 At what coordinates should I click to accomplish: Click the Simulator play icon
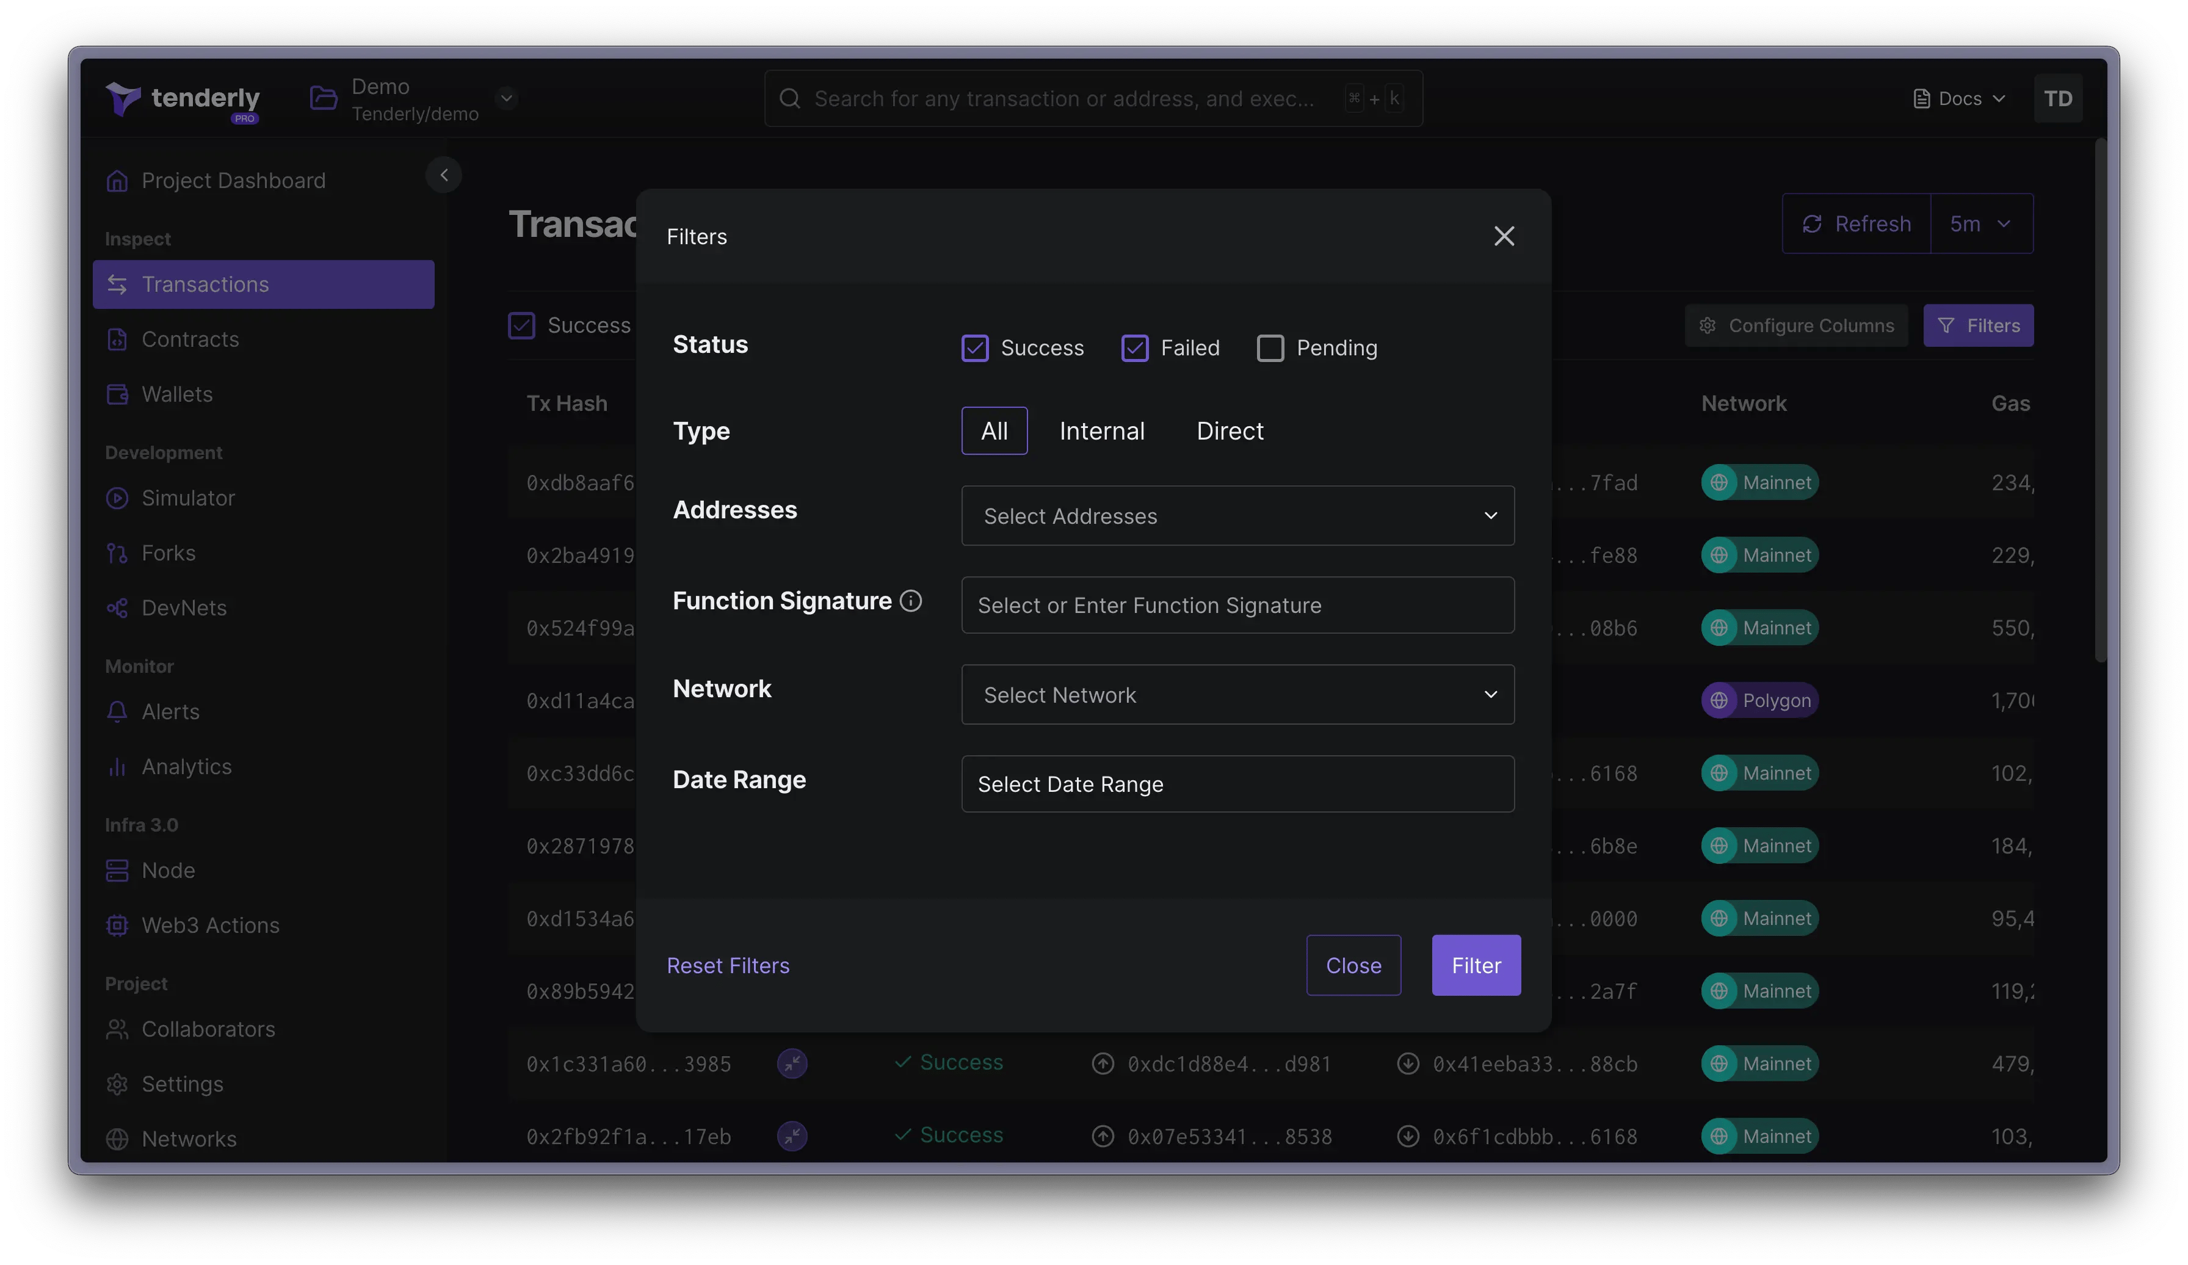tap(117, 498)
